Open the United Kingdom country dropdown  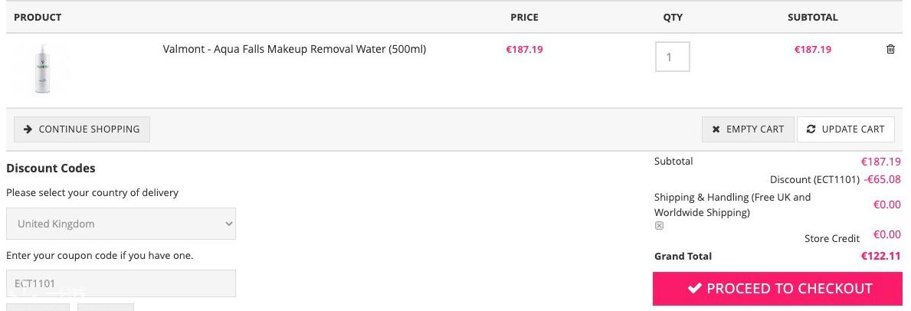pyautogui.click(x=121, y=224)
